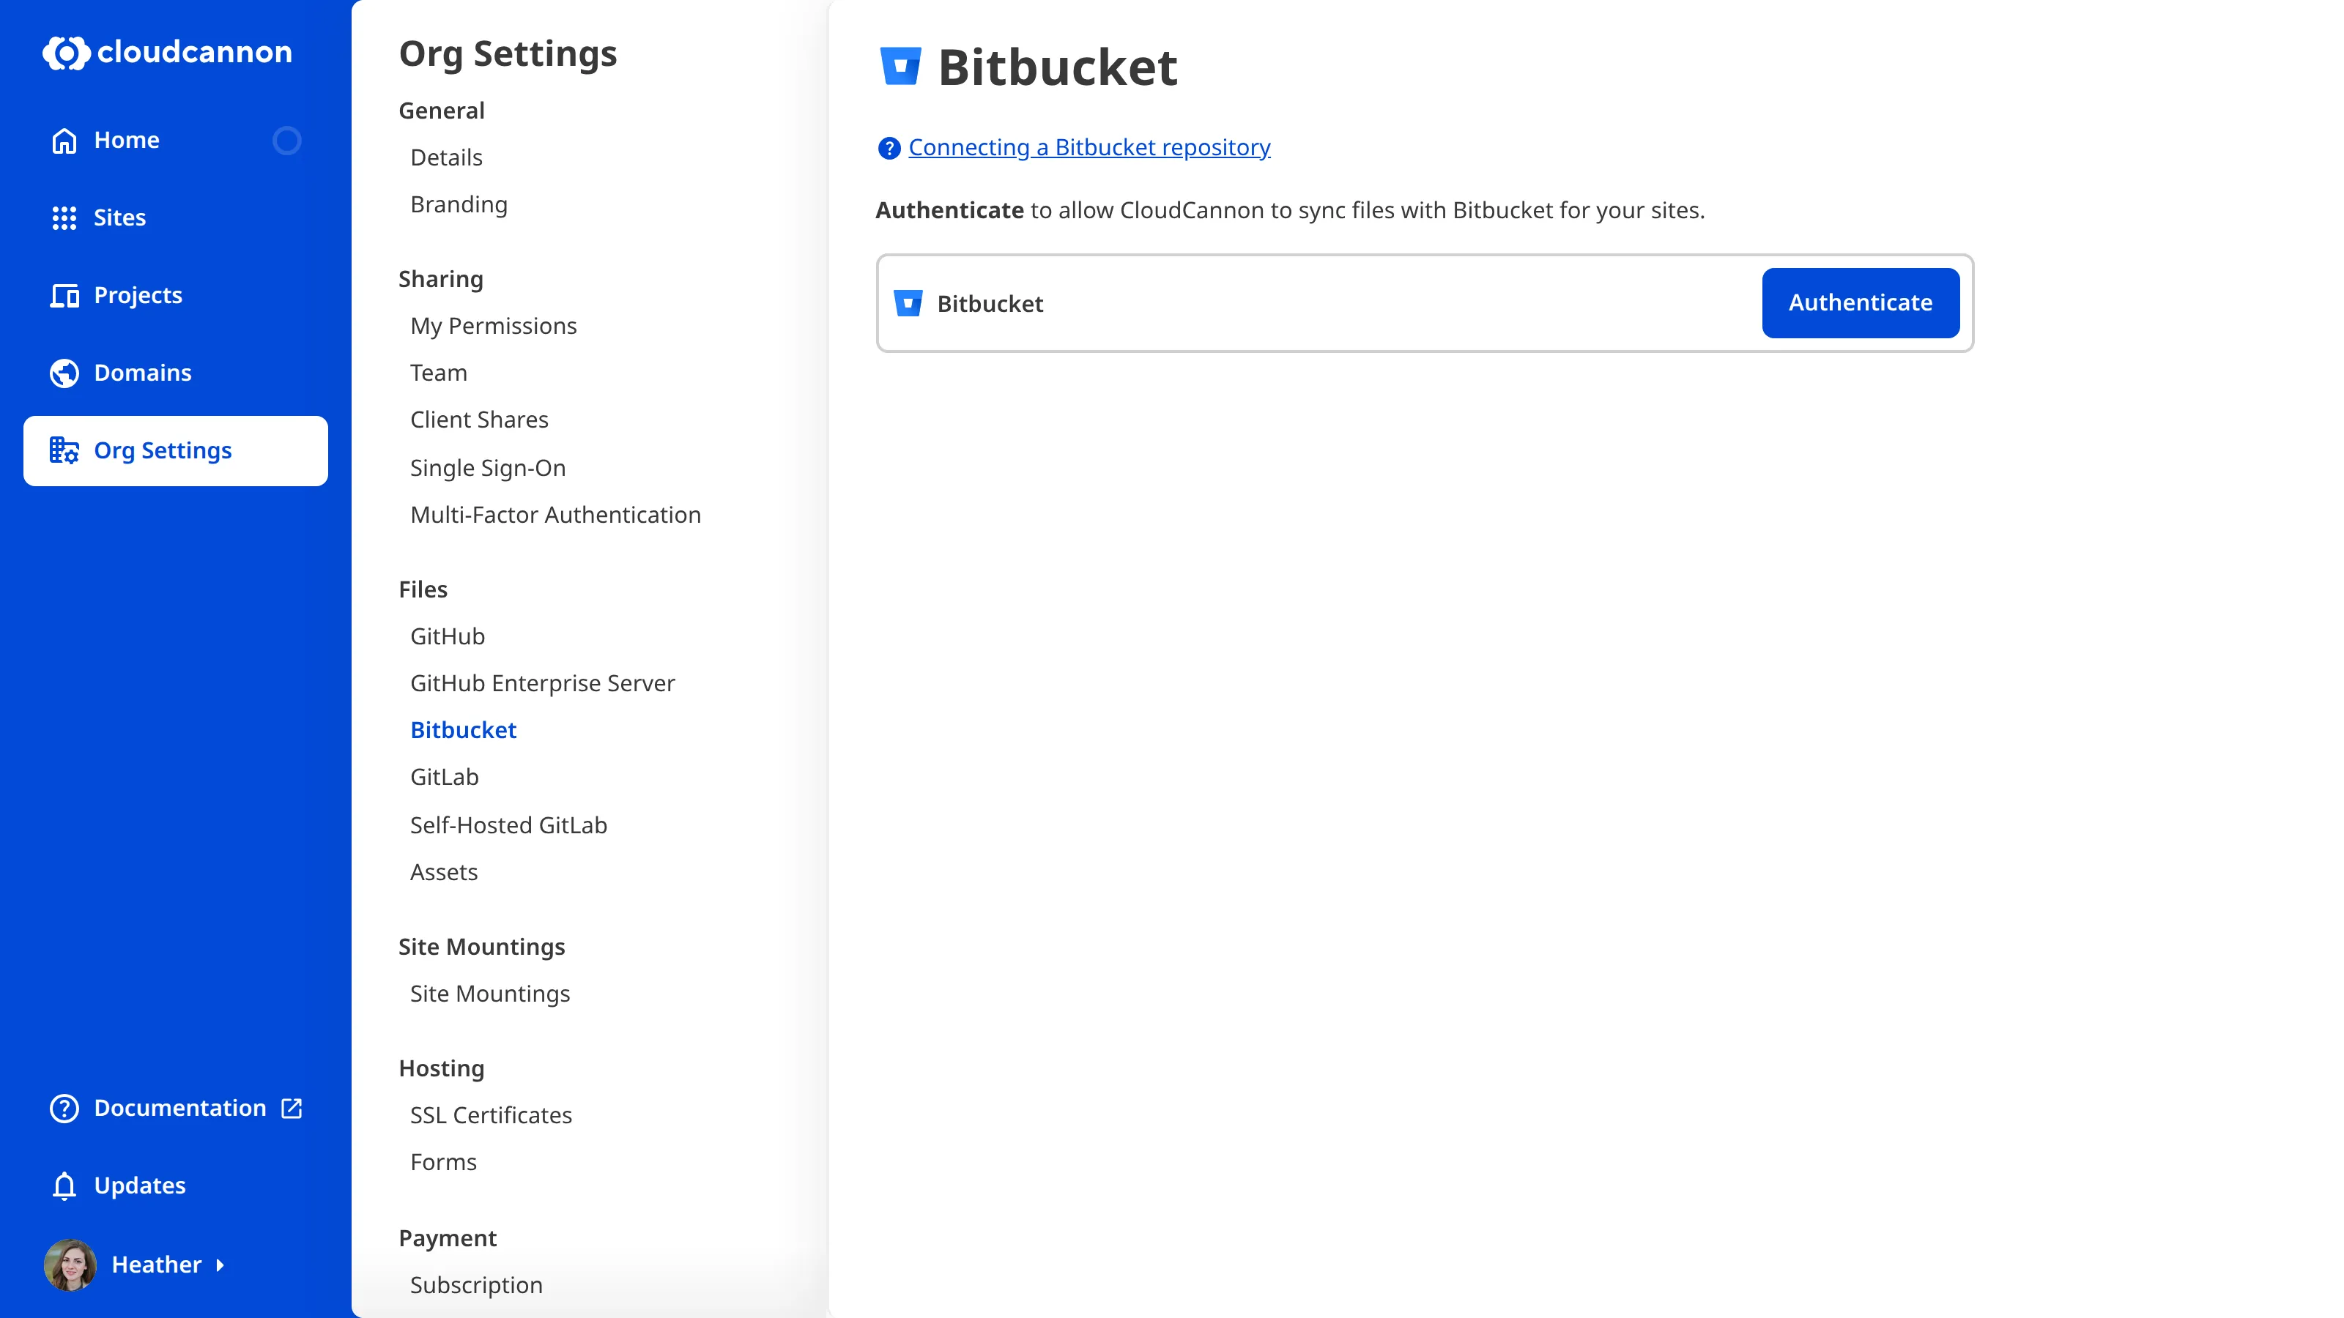Click Heather's profile avatar

(70, 1265)
